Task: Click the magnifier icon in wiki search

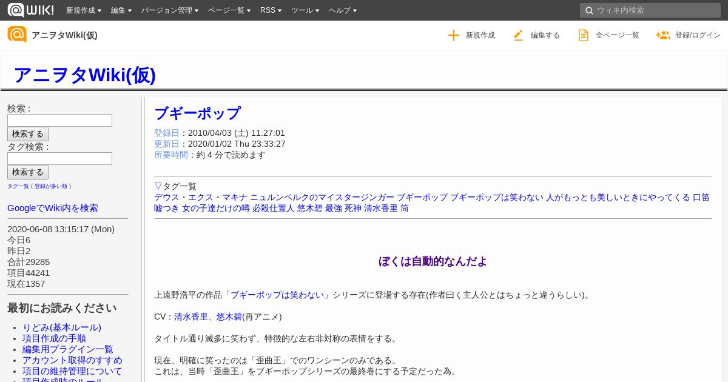Action: pos(588,10)
